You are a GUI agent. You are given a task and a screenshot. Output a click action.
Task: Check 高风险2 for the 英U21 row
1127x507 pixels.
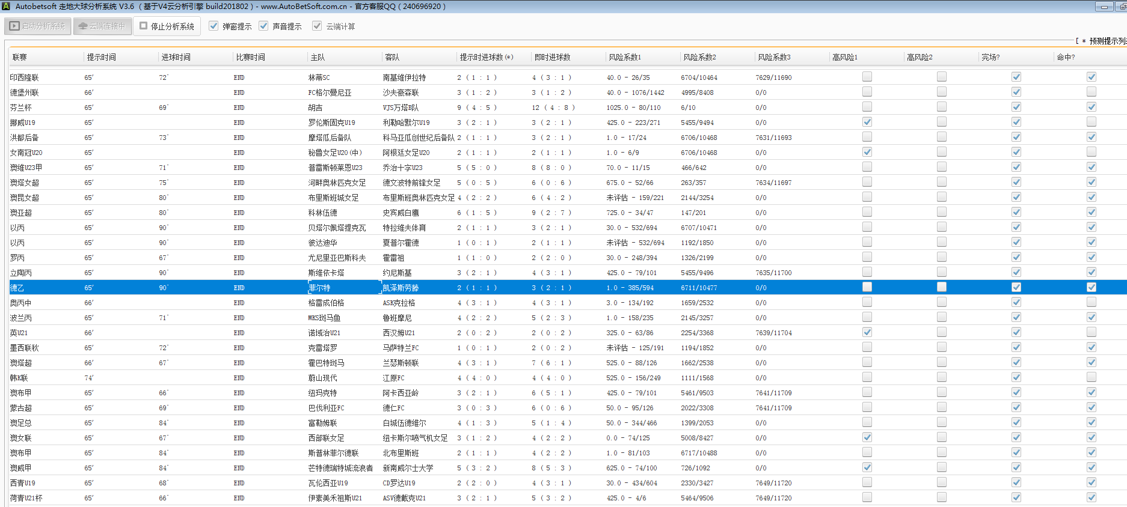pos(941,332)
